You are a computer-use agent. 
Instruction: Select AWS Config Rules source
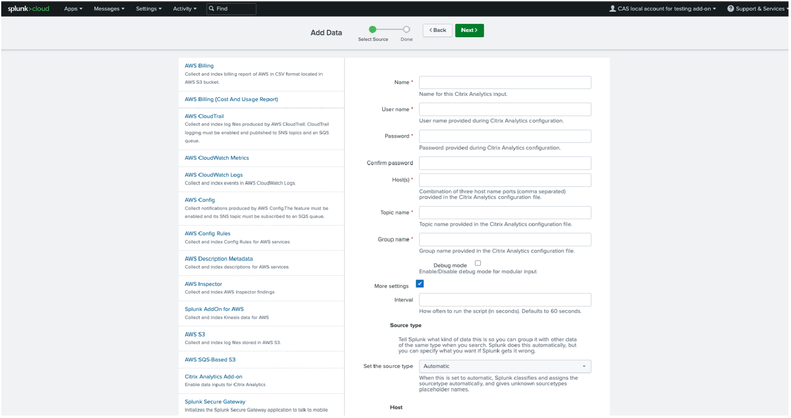pos(207,233)
